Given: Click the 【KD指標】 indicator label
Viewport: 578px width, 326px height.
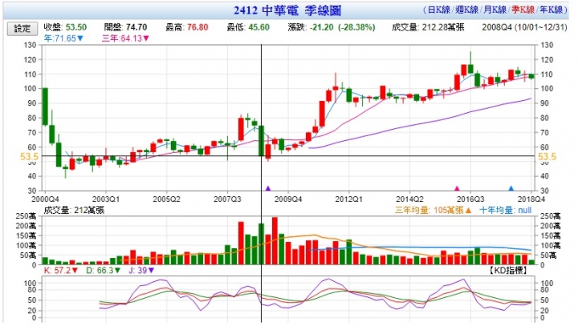Looking at the screenshot, I should point(508,271).
